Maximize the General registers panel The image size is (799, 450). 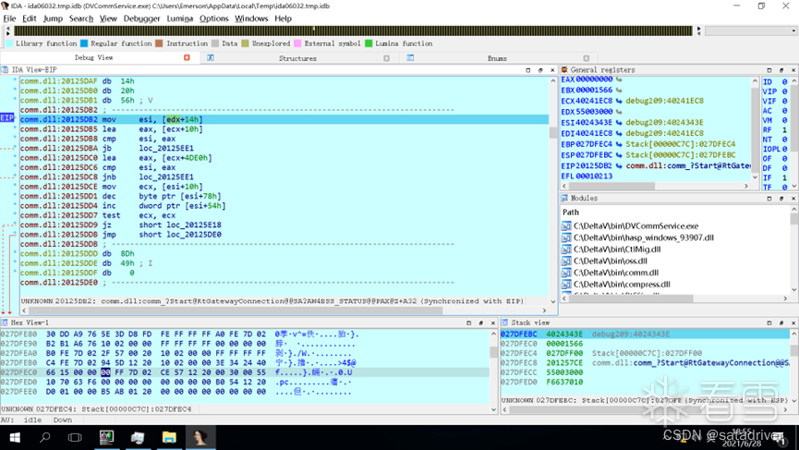coord(769,70)
